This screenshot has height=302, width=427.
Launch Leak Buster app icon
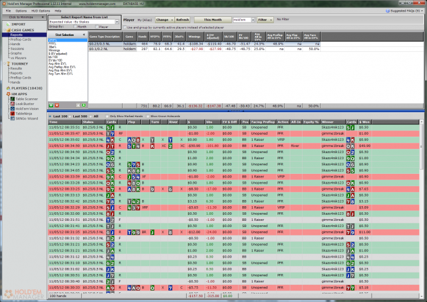(x=13, y=104)
